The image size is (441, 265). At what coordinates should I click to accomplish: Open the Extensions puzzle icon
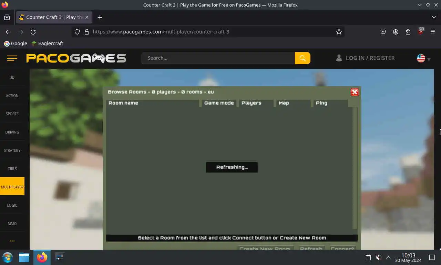pos(408,32)
